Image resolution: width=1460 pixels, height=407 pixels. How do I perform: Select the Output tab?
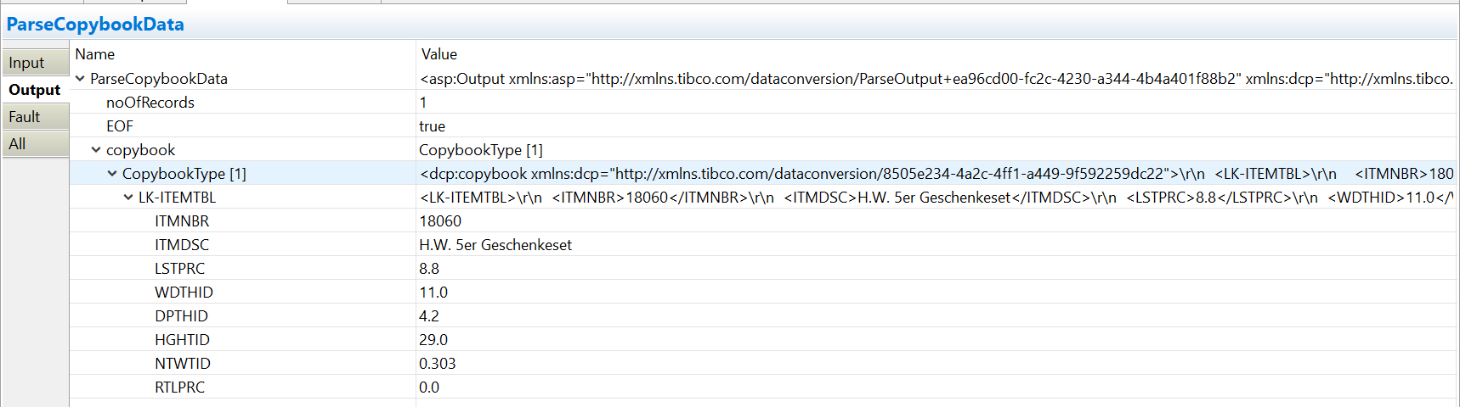point(35,90)
